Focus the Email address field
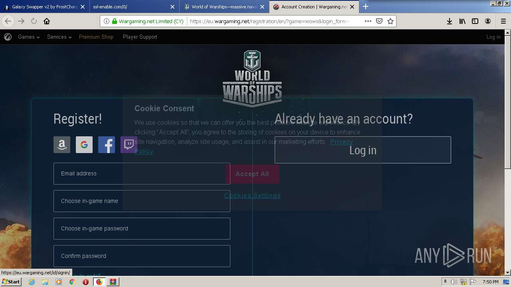This screenshot has width=511, height=287. 142,173
